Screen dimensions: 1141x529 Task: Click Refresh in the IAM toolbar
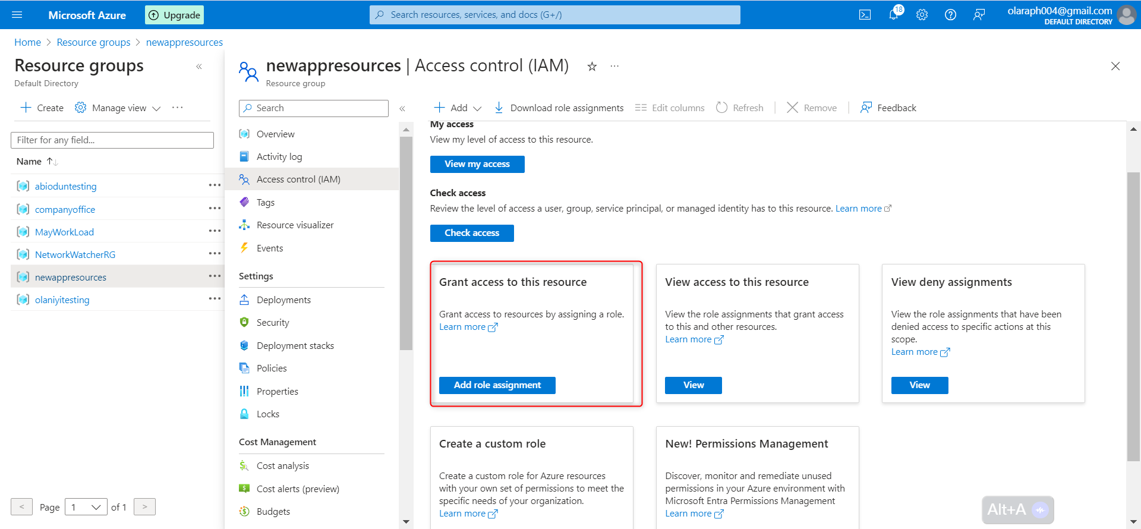[x=740, y=108]
